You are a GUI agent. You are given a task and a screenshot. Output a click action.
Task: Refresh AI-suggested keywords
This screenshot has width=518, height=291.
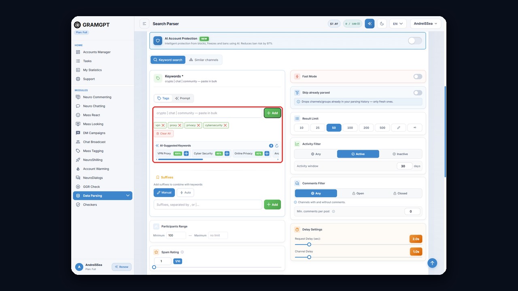pyautogui.click(x=277, y=146)
